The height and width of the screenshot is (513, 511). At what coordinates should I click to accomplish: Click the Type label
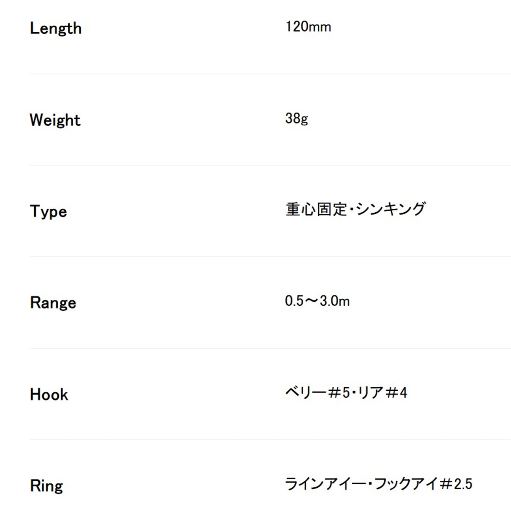coord(48,211)
